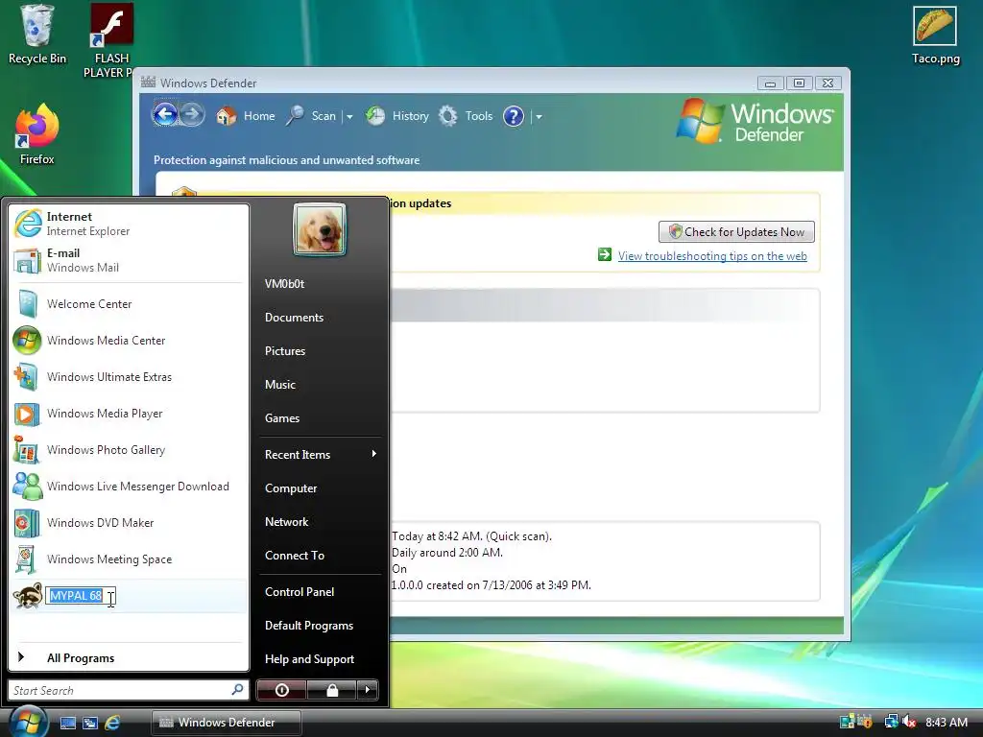This screenshot has width=983, height=737.
Task: Open Defender History
Action: point(397,116)
